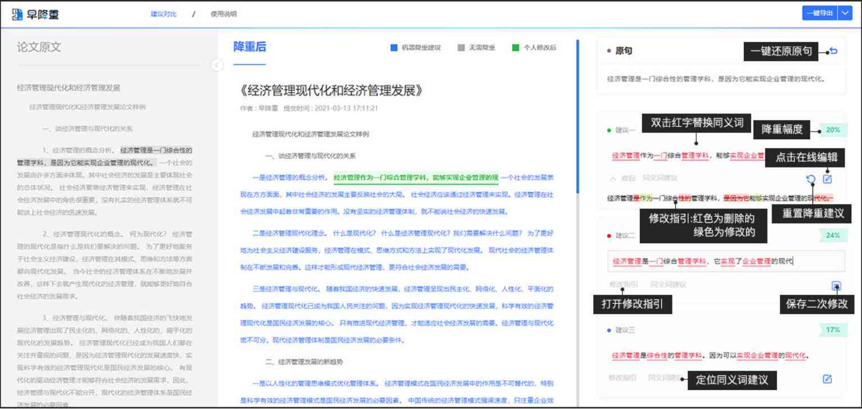The image size is (862, 409).
Task: Click sentence 什么是经济管理现代化？ in 降重后
Action: 416,233
